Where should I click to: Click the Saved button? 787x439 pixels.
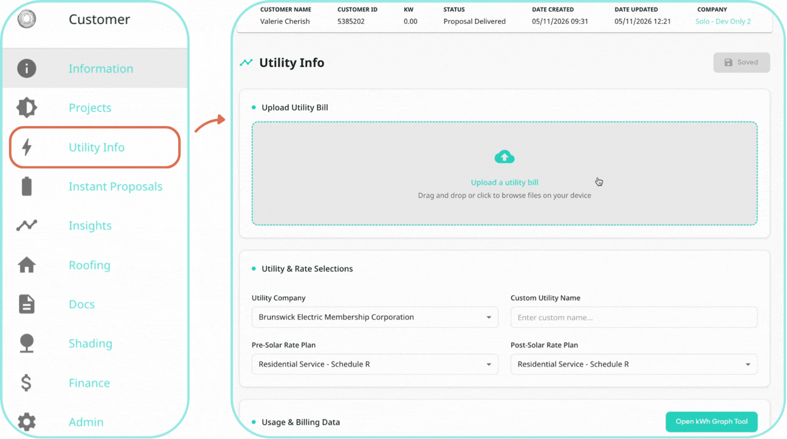tap(742, 62)
